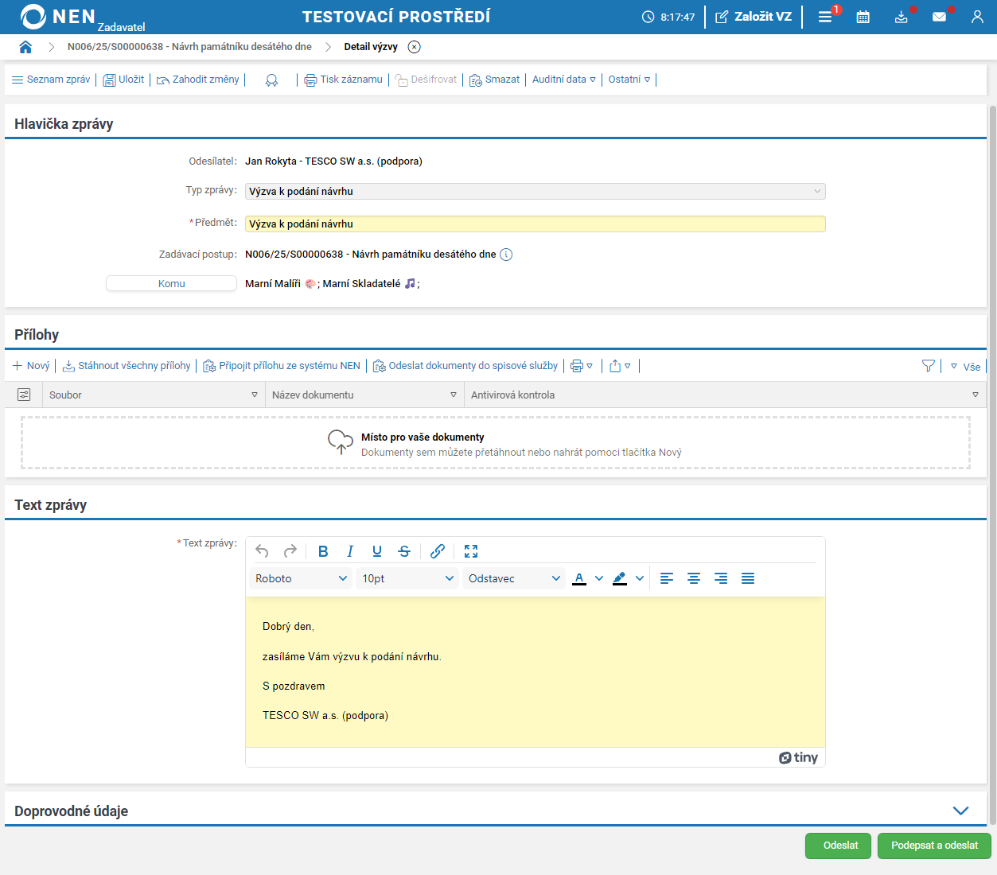Click the info icon beside Zadávací postup
The height and width of the screenshot is (875, 997).
point(506,255)
